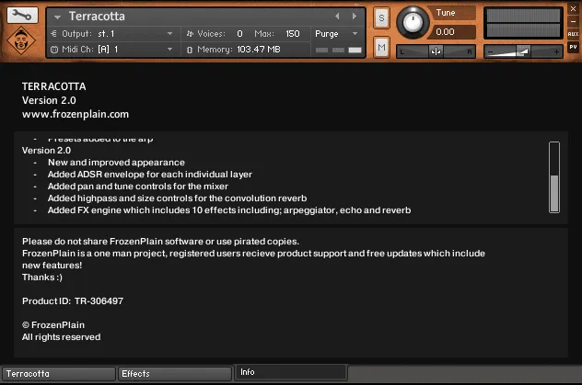Click the Memory 103.47 MB readout
This screenshot has width=582, height=385.
pyautogui.click(x=259, y=50)
